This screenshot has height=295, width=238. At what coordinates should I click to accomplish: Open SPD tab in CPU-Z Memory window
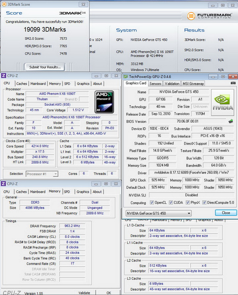67,192
